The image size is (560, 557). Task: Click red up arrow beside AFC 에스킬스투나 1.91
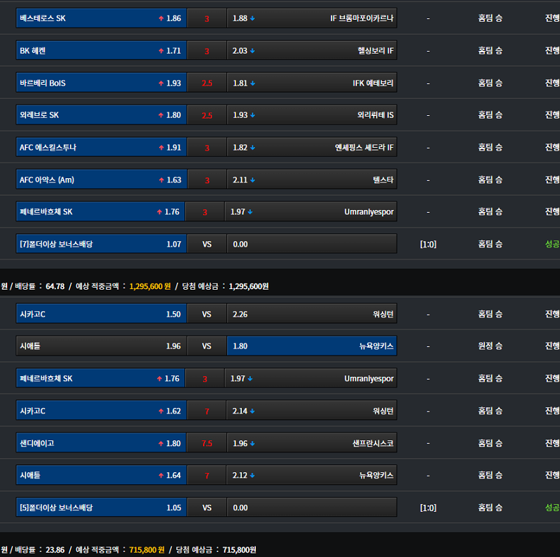coord(161,148)
